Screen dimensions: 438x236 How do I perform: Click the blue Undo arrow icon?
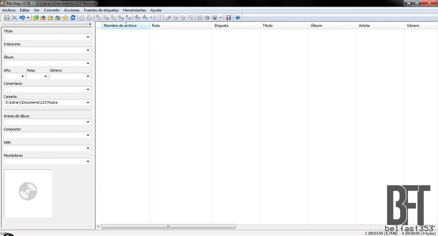pos(22,18)
